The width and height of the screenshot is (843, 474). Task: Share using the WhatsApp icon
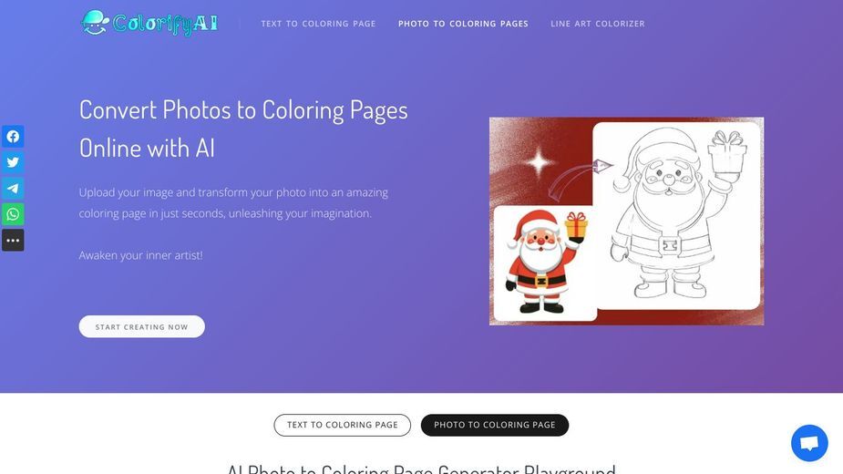pos(13,214)
